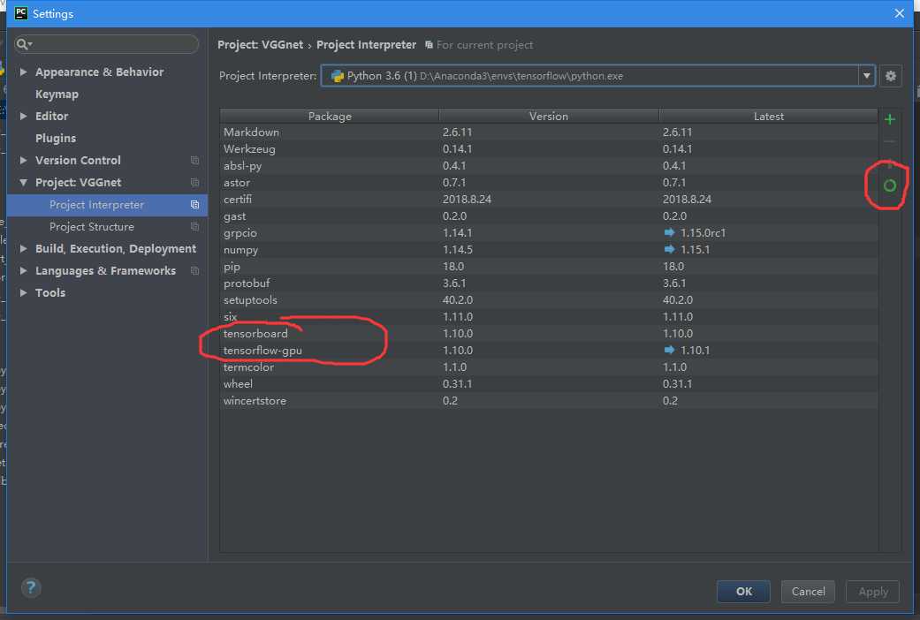Select the astor package row
Image resolution: width=920 pixels, height=620 pixels.
(x=549, y=183)
